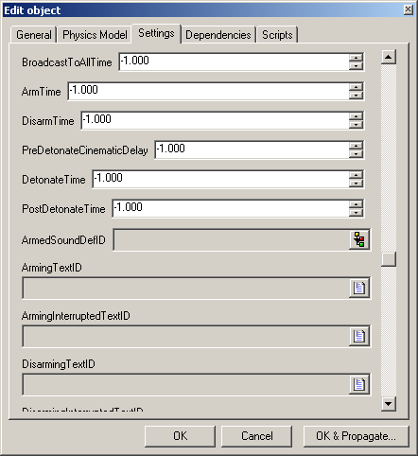This screenshot has height=456, width=418.
Task: Click the DisarmTime value field
Action: pyautogui.click(x=215, y=120)
